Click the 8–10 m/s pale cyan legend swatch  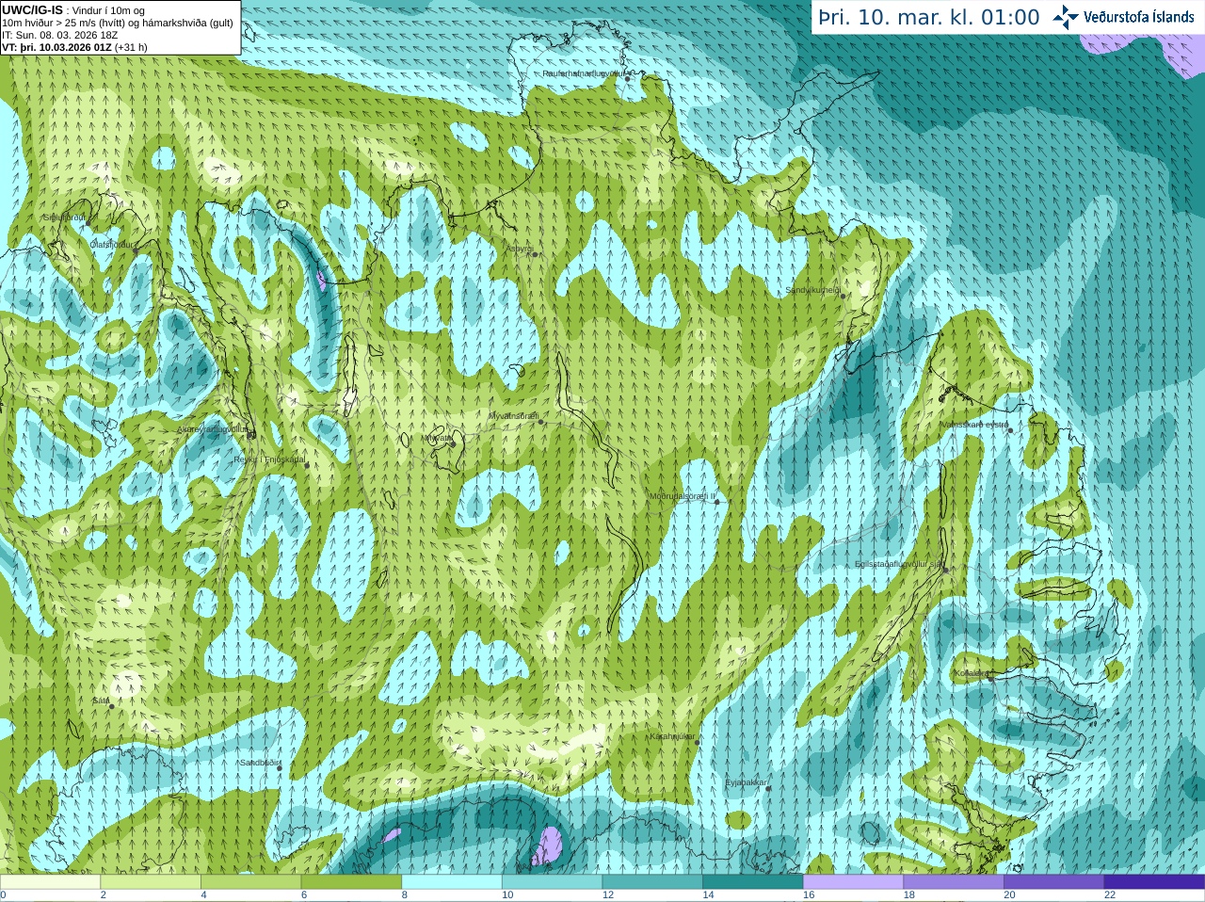coord(452,882)
